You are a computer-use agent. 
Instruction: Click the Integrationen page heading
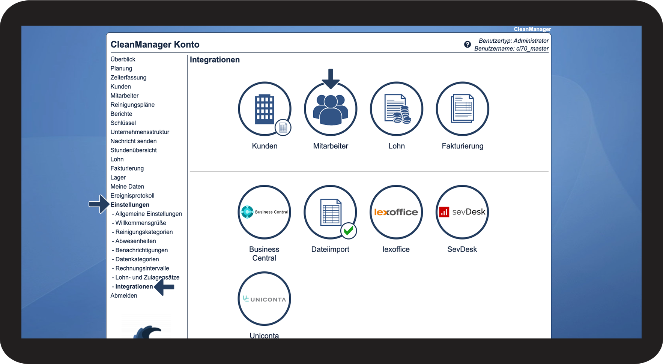pos(215,60)
